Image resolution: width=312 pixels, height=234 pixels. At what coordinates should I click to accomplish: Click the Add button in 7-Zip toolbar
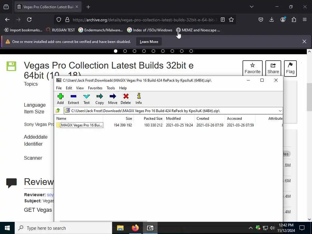coord(60,99)
